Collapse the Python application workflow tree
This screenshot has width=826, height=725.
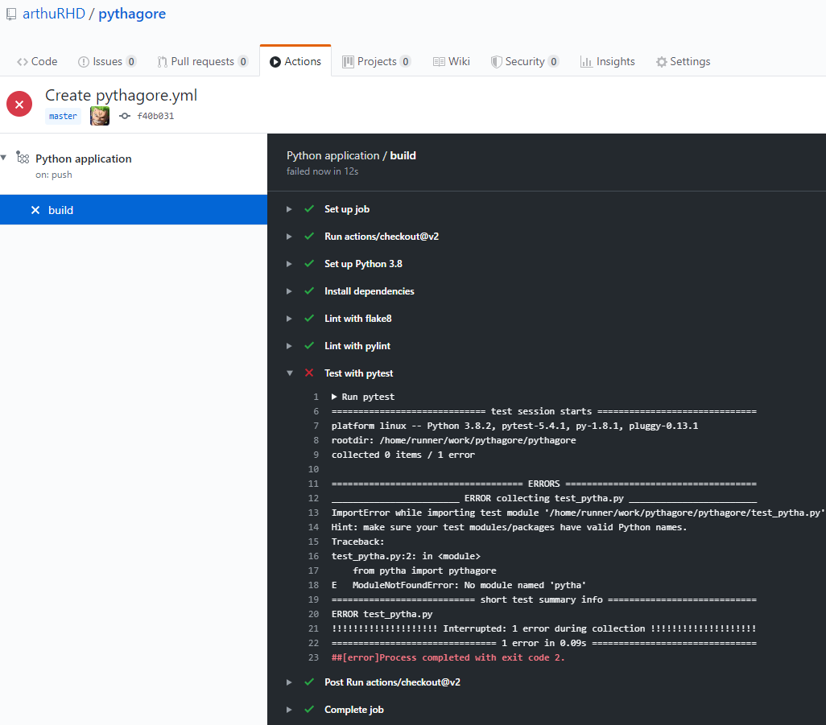point(4,157)
